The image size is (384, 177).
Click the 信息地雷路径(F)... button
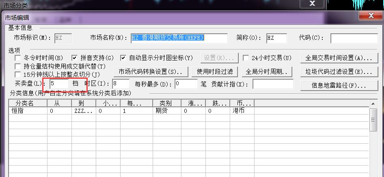[339, 86]
